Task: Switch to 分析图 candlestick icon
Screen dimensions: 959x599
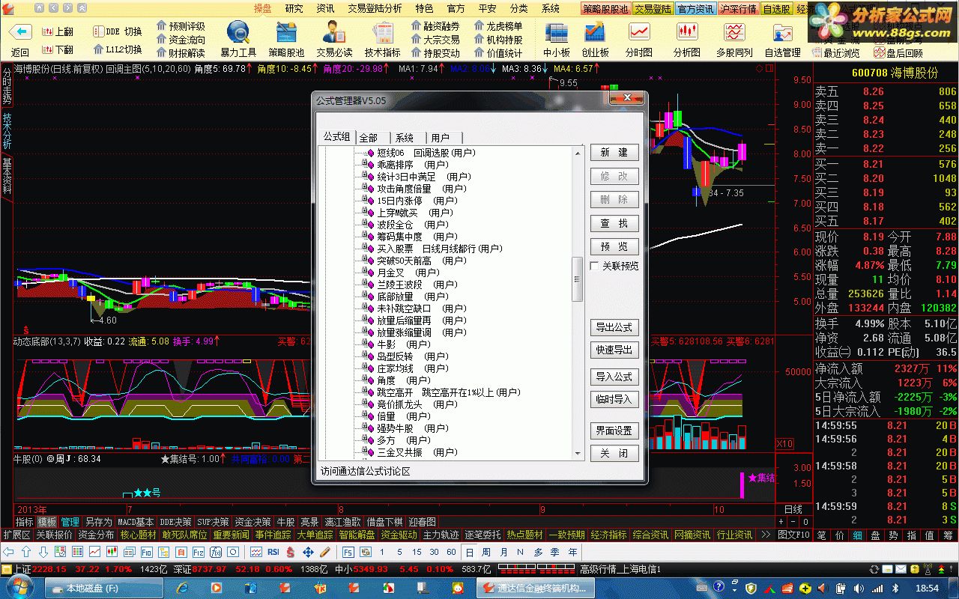Action: pos(687,33)
